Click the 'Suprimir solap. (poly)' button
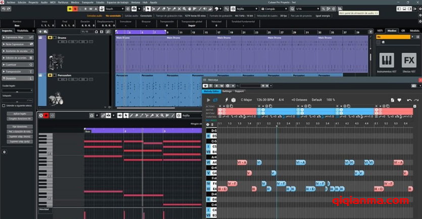This screenshot has height=219, width=422. point(20,141)
